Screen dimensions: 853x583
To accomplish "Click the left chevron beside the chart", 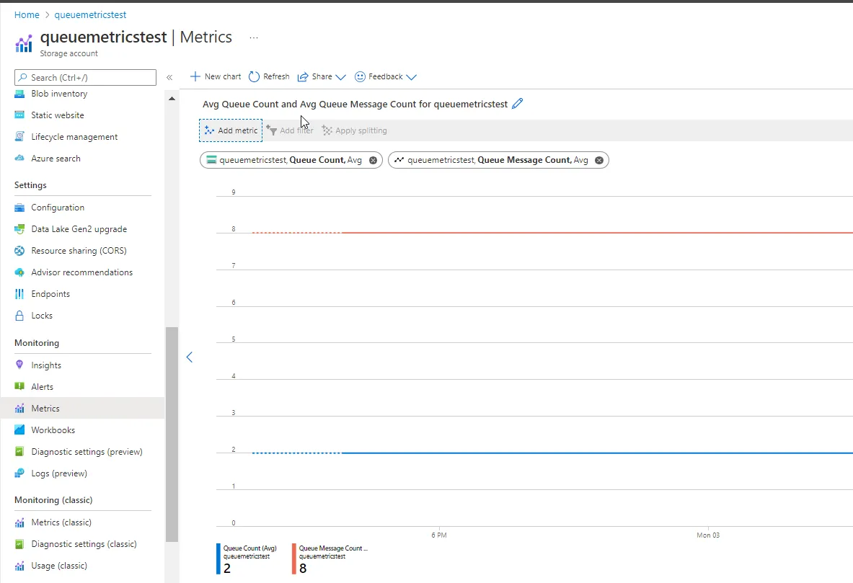I will 190,357.
